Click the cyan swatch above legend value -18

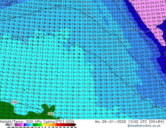[32, 125]
